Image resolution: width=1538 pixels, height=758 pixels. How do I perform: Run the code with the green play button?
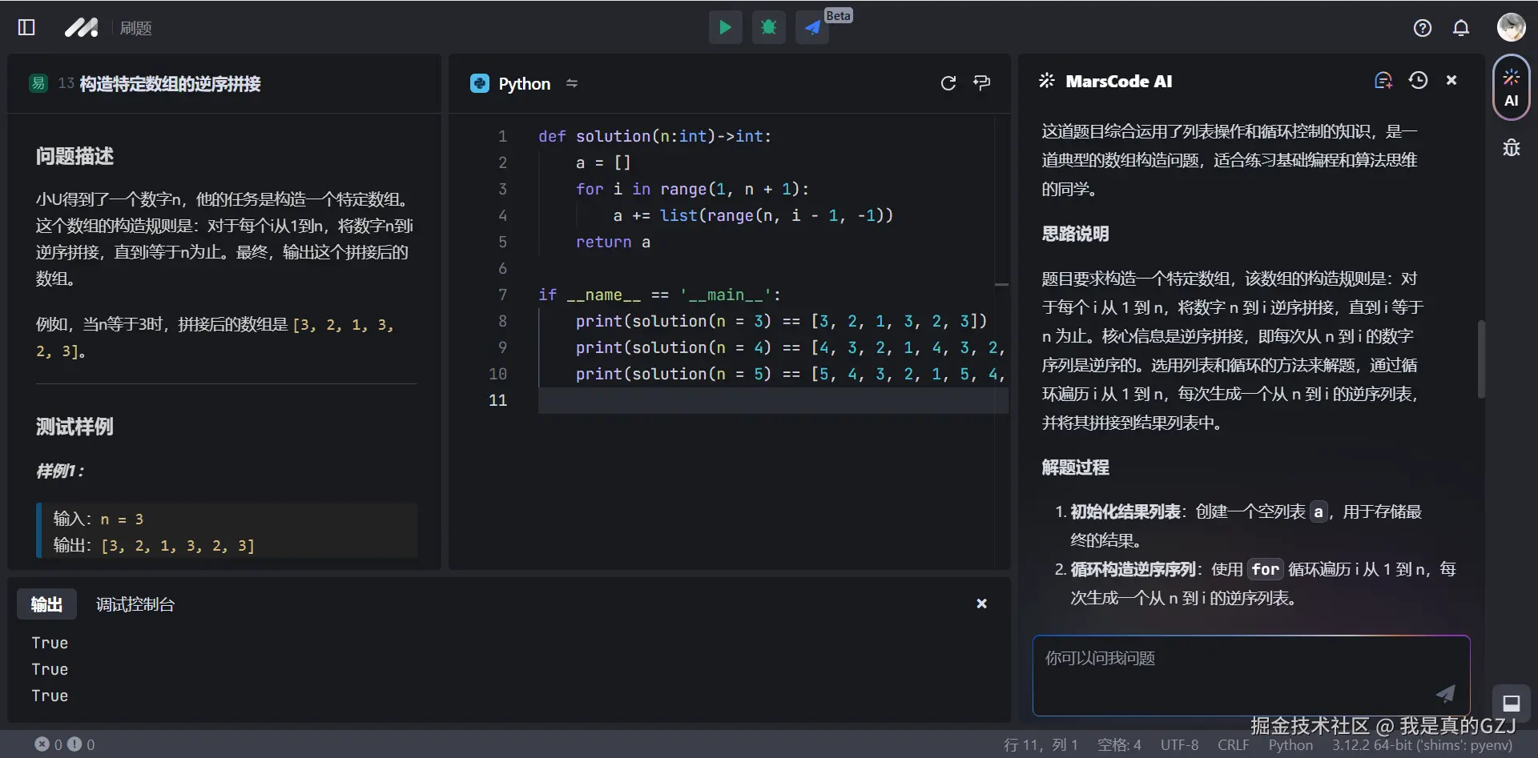tap(725, 28)
